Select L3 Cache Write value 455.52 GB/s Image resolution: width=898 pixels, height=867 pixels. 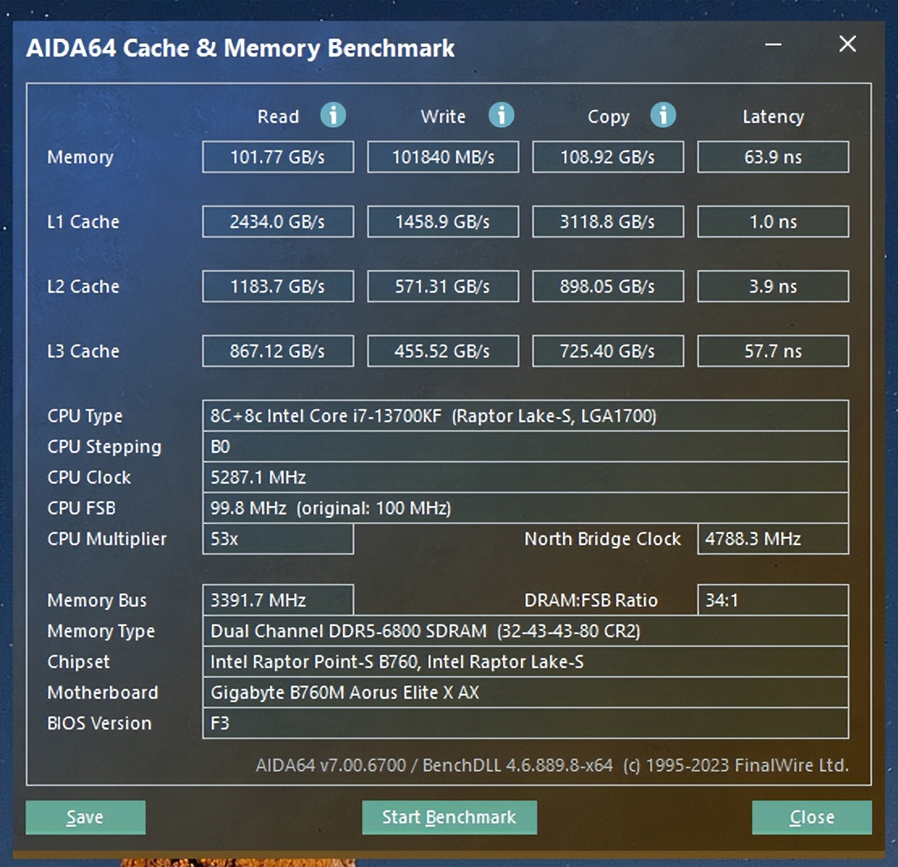[x=443, y=351]
